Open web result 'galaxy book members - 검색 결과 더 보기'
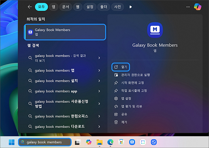The height and width of the screenshot is (148, 209). tap(65, 58)
